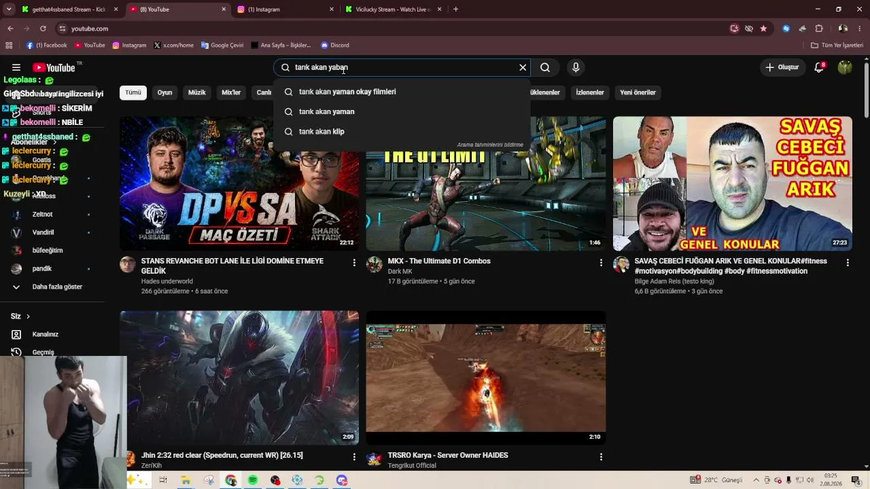The image size is (870, 489).
Task: Go to the YouTube home logo
Action: tap(54, 67)
